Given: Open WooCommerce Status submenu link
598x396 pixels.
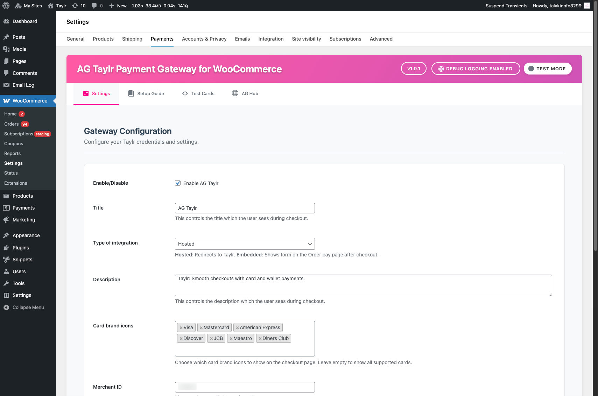Looking at the screenshot, I should [11, 173].
